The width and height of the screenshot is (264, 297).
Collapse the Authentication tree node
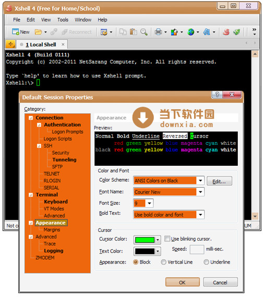[x=39, y=125]
